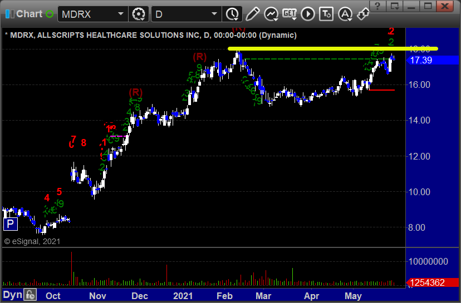This screenshot has width=461, height=303.
Task: Click the (R) marker above December candles
Action: pyautogui.click(x=135, y=92)
